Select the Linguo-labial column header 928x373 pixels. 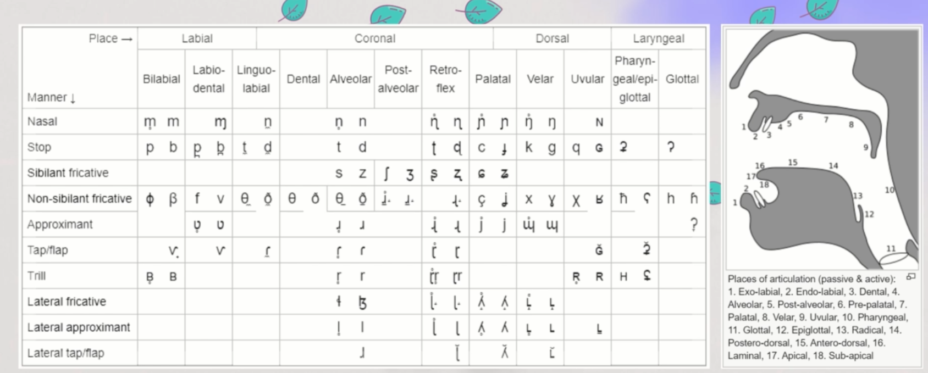[256, 79]
